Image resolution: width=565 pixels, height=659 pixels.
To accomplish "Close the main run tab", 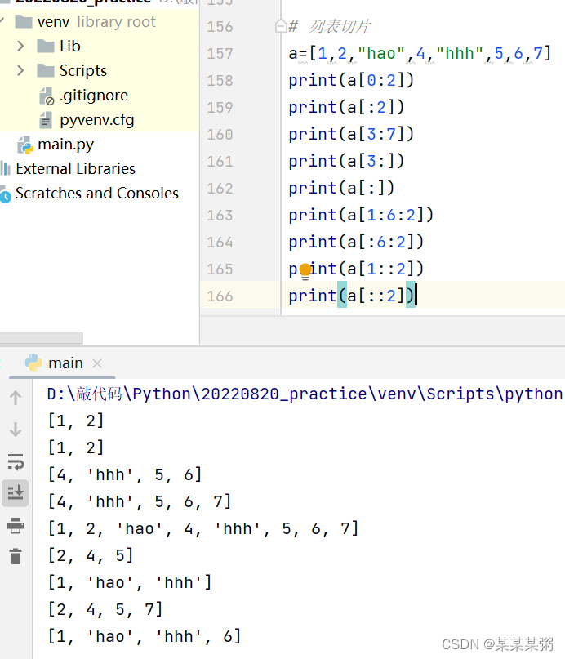I will click(x=97, y=363).
